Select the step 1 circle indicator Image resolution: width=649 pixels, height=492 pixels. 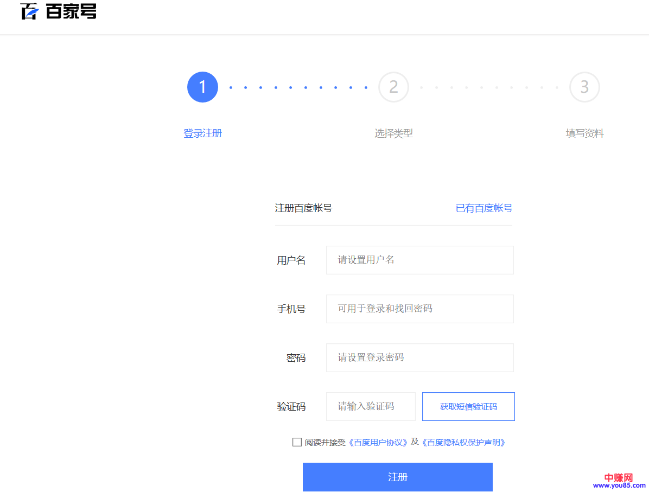click(x=202, y=87)
